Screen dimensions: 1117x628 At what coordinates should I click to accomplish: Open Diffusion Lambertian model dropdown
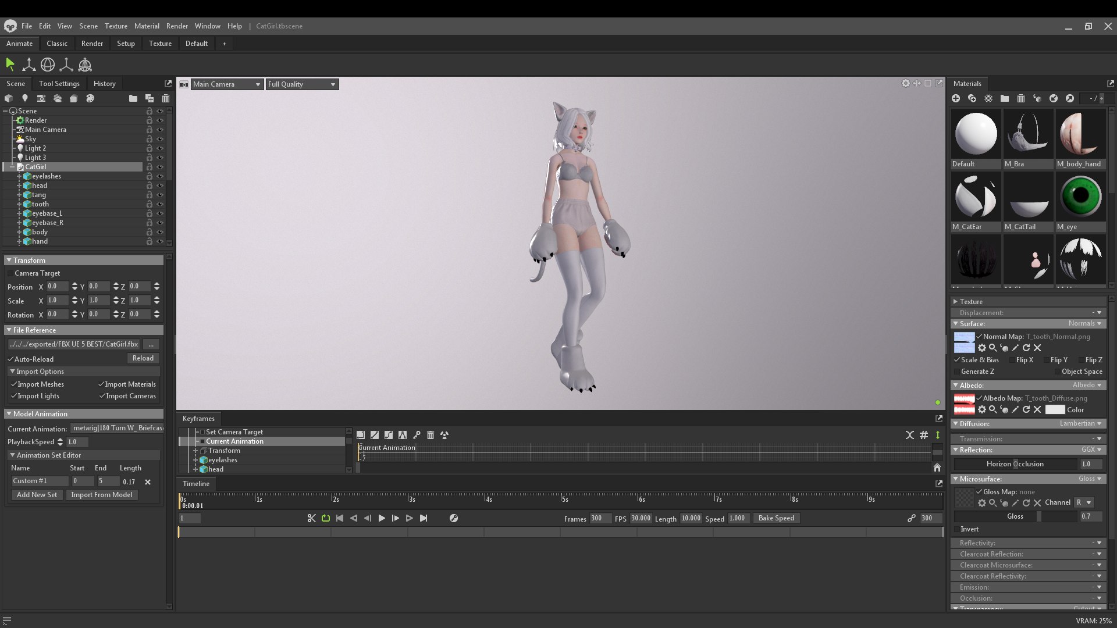pyautogui.click(x=1080, y=424)
